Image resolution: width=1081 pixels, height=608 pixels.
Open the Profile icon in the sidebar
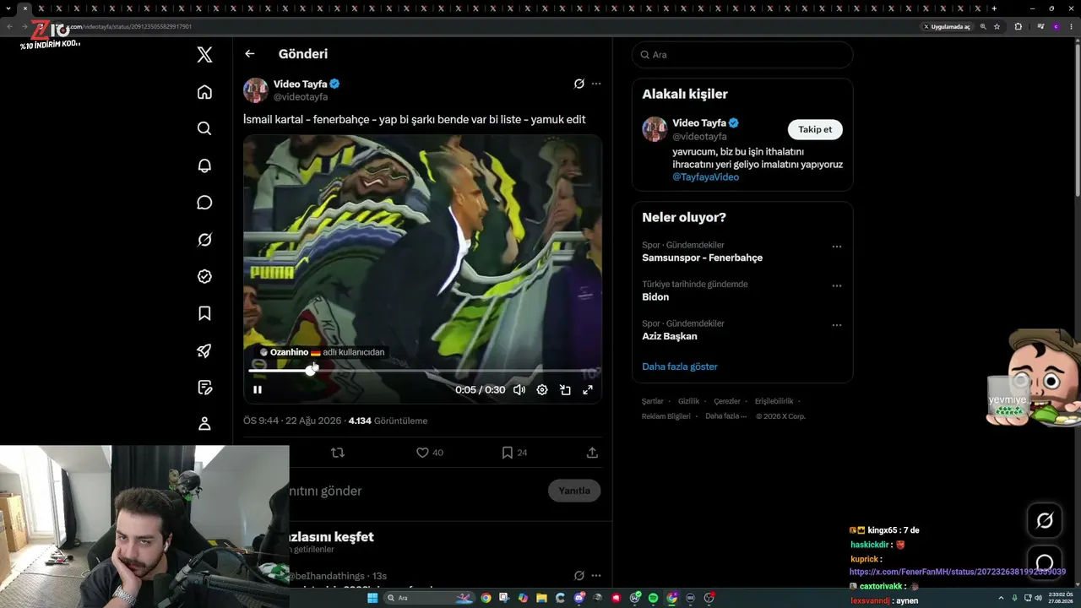coord(204,424)
